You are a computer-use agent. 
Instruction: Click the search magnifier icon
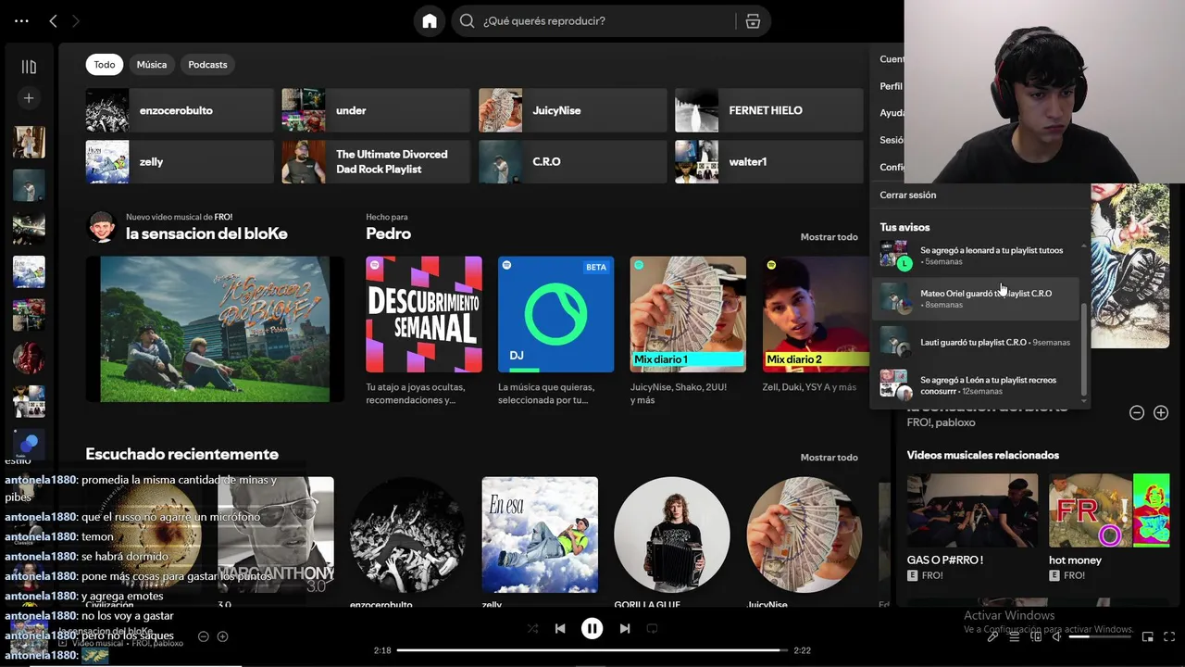click(x=468, y=20)
